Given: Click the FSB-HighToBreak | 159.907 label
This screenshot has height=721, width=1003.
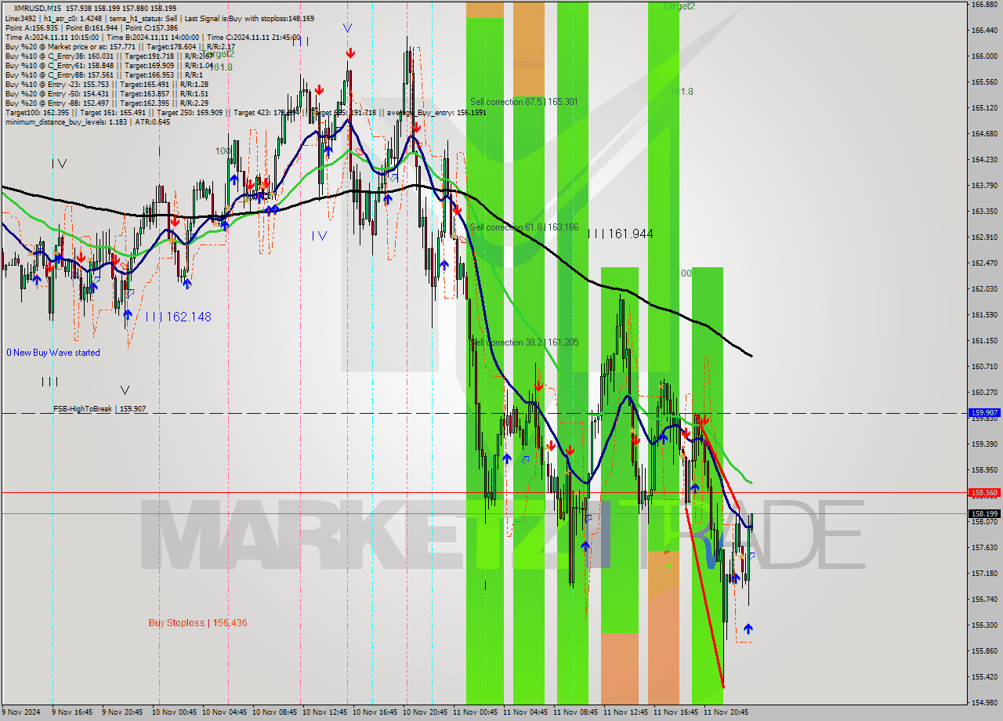Looking at the screenshot, I should (x=100, y=409).
